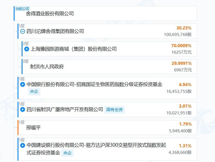This screenshot has height=162, width=215.
Task: Click 央企 tag under 中国银行 fund
Action: (34, 91)
